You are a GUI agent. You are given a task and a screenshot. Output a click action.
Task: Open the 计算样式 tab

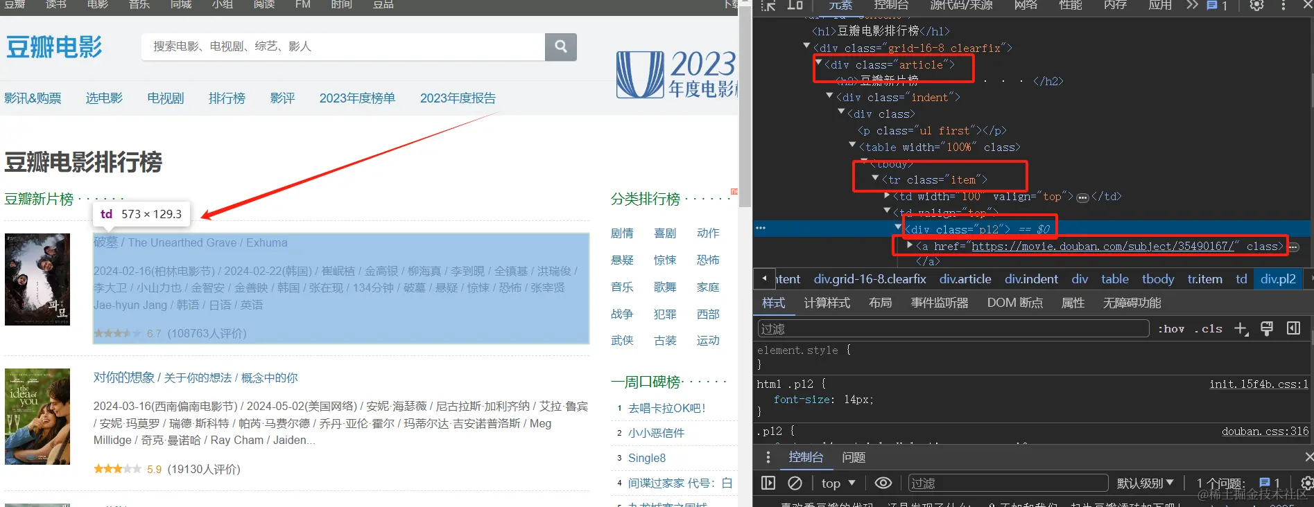(827, 303)
